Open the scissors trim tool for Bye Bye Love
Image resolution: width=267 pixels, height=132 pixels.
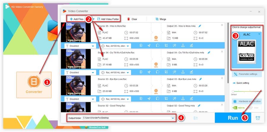pos(149,98)
